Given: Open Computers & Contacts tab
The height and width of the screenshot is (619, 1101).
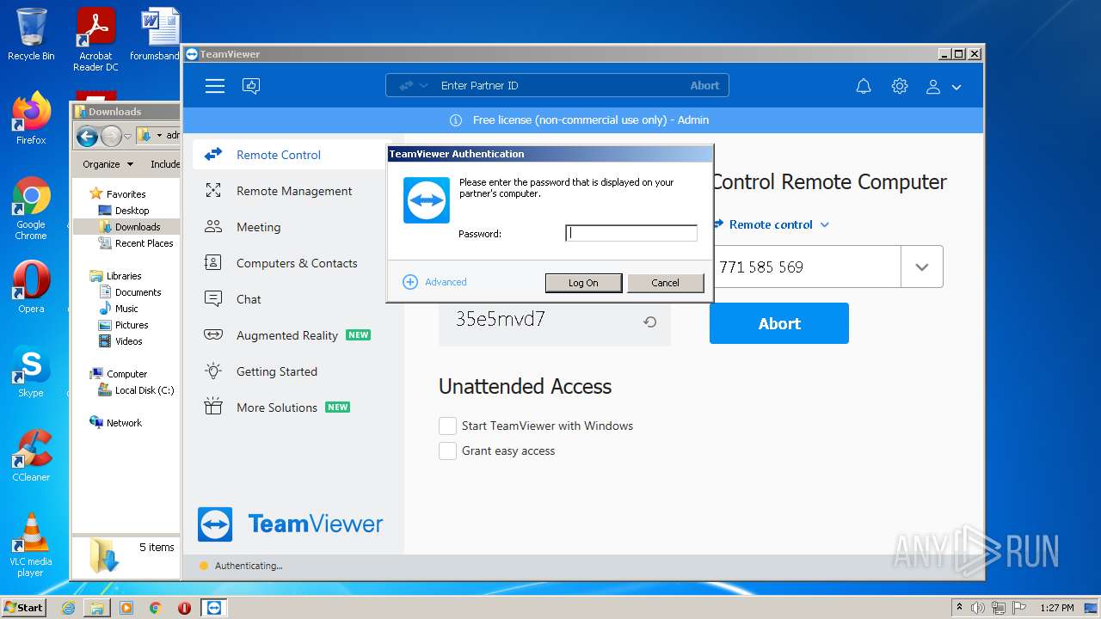Looking at the screenshot, I should click(292, 263).
